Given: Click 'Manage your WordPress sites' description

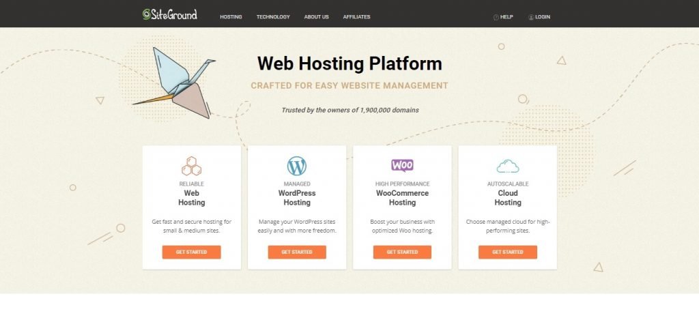Looking at the screenshot, I should 297,227.
